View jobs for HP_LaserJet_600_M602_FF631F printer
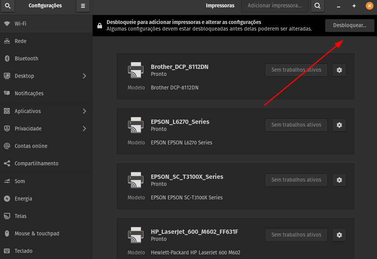Screen dimensions: 377x259 pyautogui.click(x=296, y=235)
